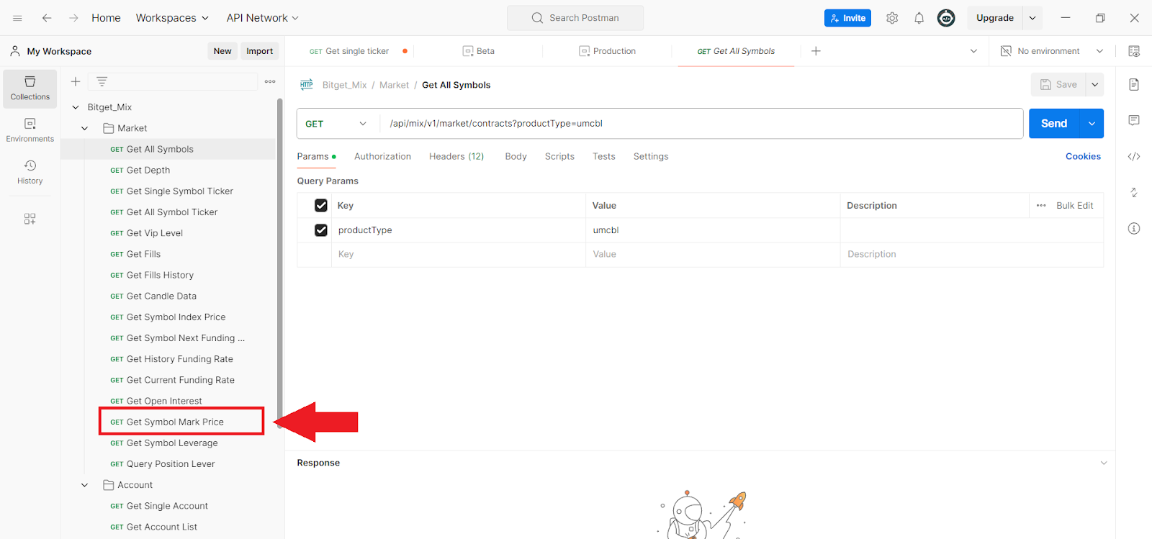Open the Code snippet icon

point(1134,156)
